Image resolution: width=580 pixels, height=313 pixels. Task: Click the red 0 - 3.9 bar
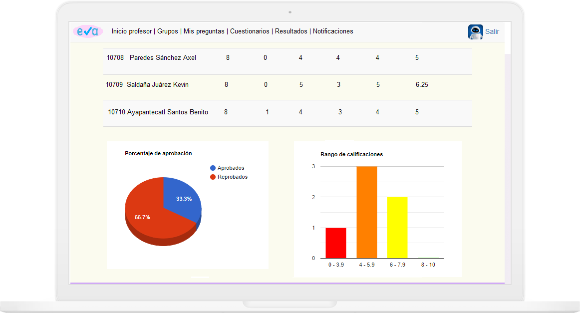click(335, 243)
